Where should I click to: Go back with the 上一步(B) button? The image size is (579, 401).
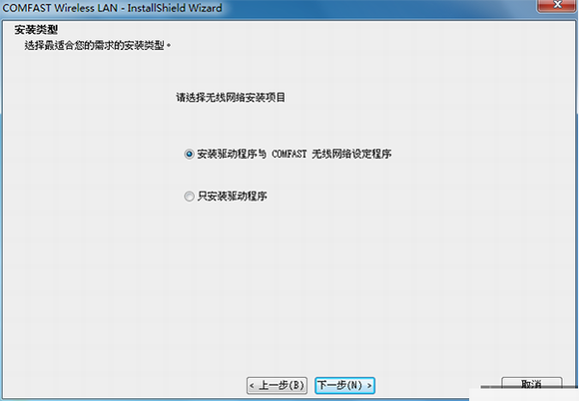tap(277, 385)
